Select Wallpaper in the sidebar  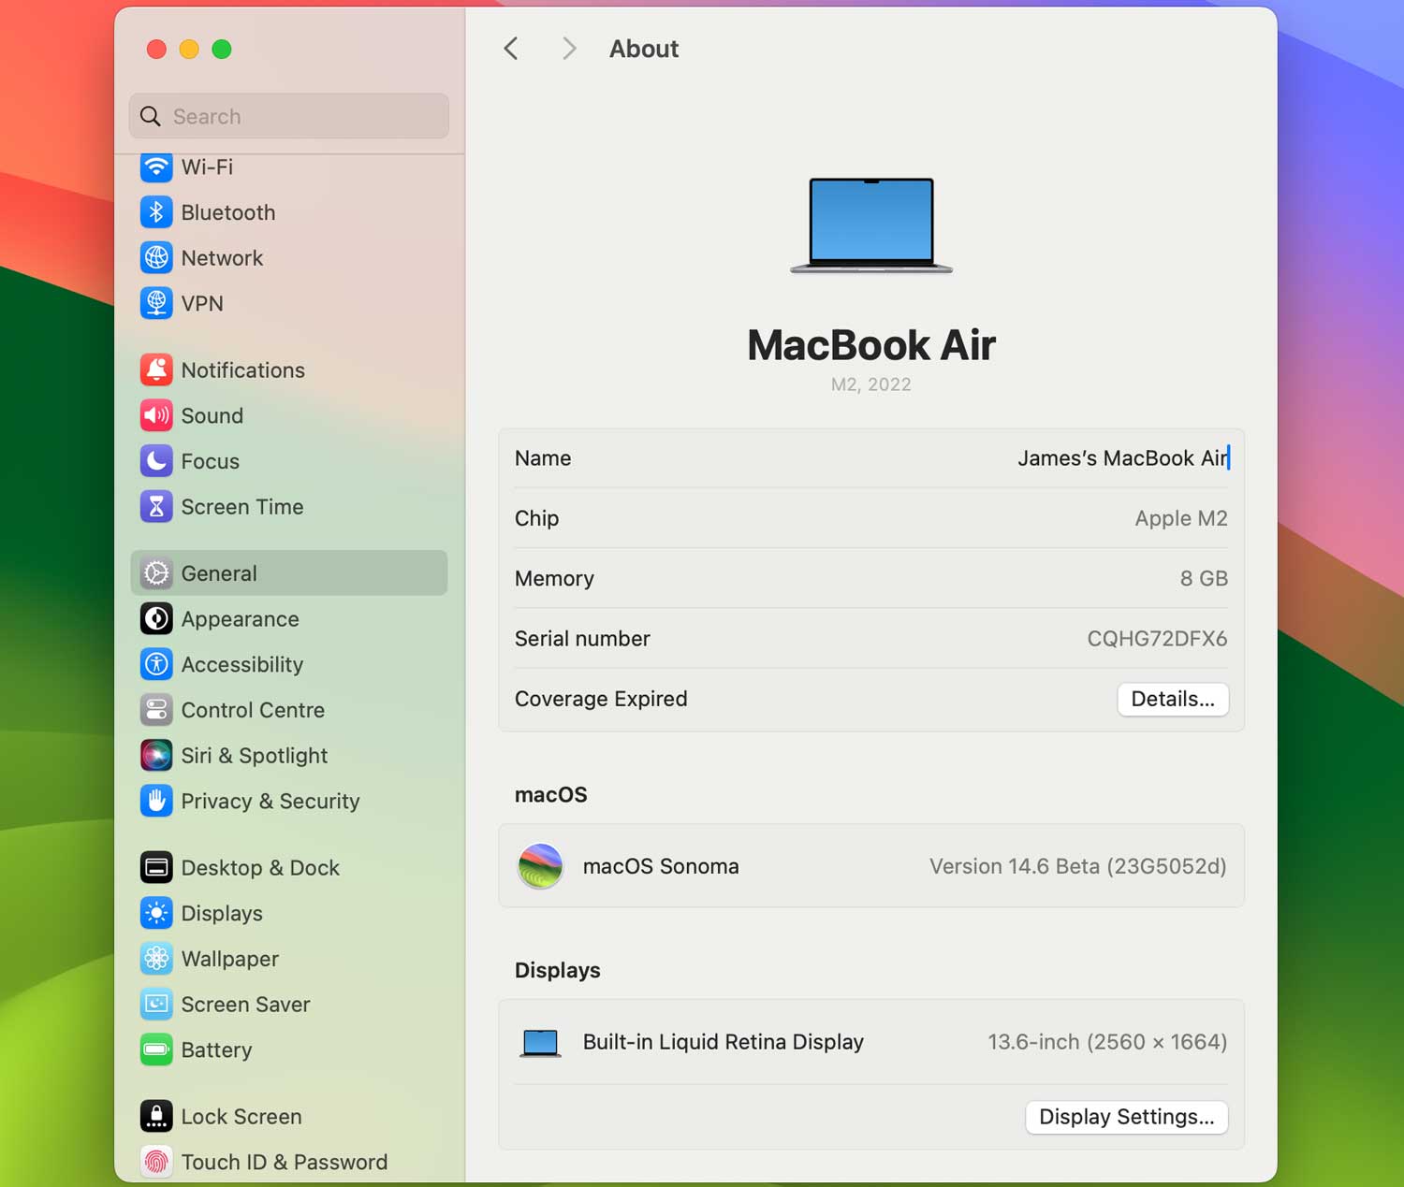click(x=229, y=959)
